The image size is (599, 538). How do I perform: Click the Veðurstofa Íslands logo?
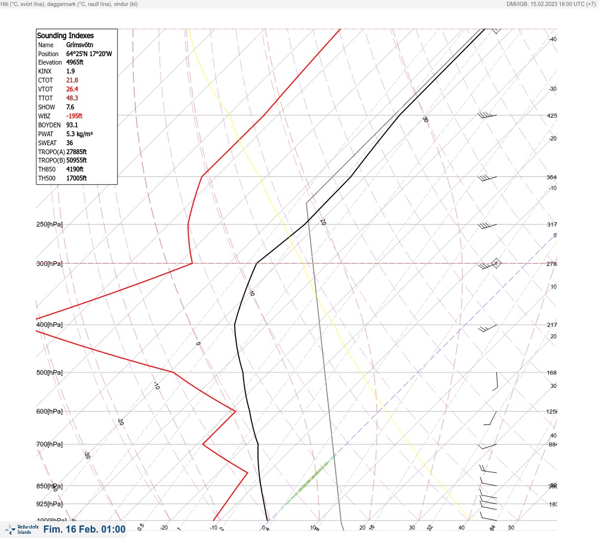[x=21, y=529]
